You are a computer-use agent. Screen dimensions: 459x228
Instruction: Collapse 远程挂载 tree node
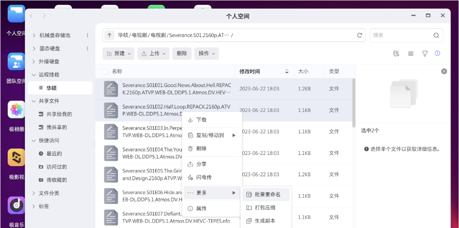tap(33, 75)
